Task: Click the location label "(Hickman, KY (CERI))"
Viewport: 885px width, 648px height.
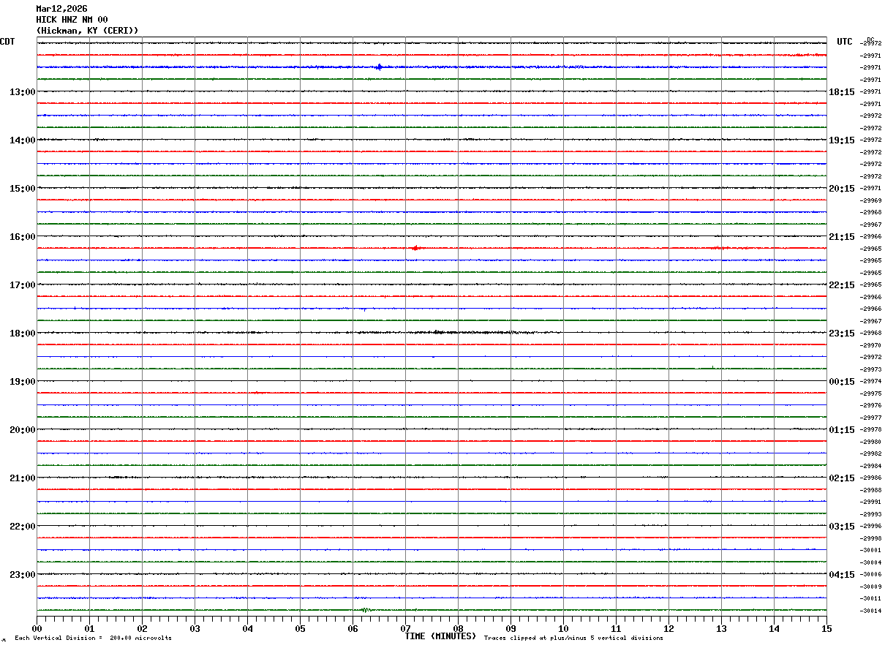Action: [x=87, y=31]
